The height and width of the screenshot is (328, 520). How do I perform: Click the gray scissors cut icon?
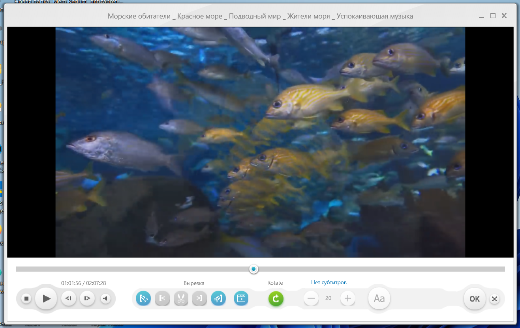coord(181,298)
